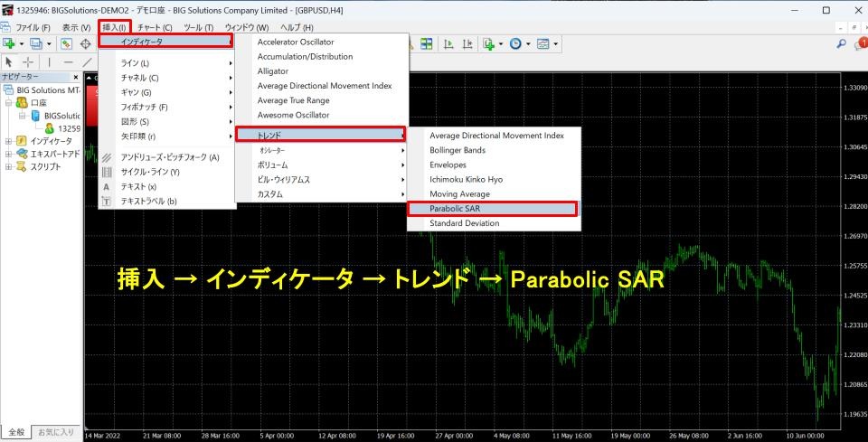Open the カスタム submenu
Viewport: 868px width, 442px height.
322,194
